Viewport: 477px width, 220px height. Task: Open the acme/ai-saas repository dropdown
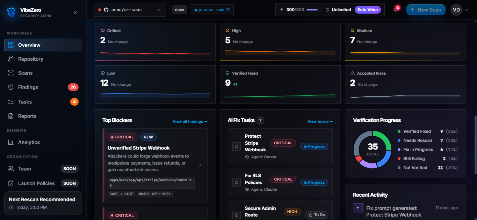click(x=130, y=10)
